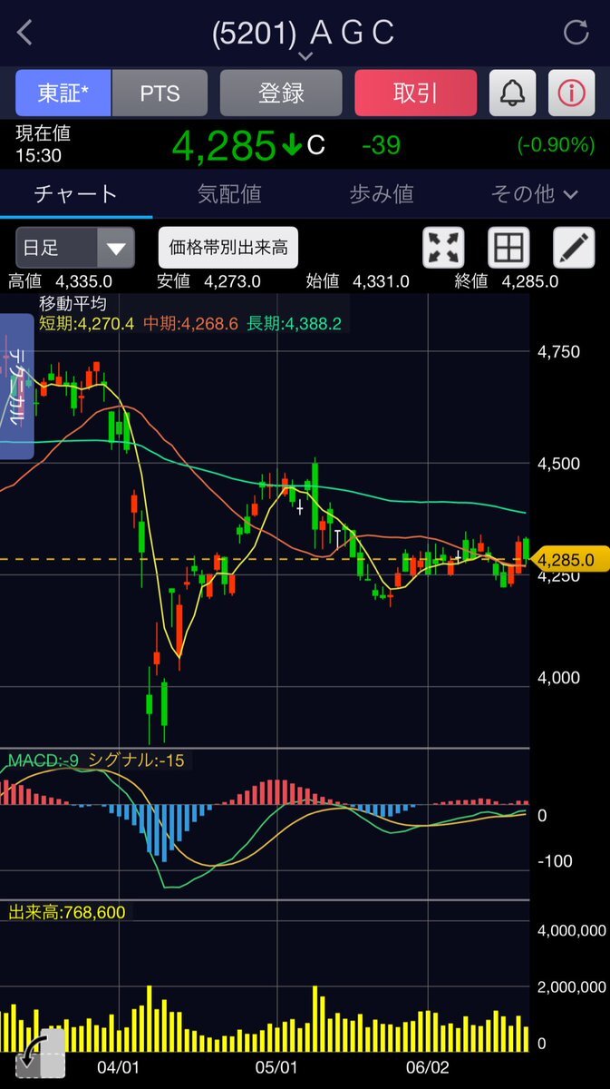Tap the back arrow icon
This screenshot has height=1089, width=610.
[24, 34]
